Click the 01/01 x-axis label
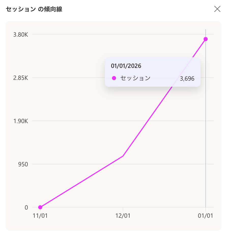 click(x=206, y=216)
